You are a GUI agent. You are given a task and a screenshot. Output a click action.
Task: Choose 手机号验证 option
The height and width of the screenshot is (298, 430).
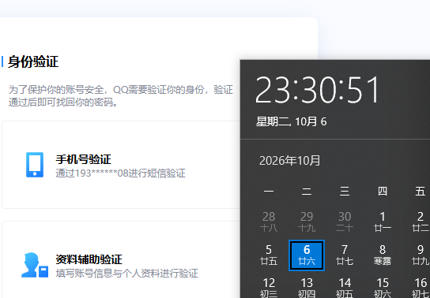[121, 165]
